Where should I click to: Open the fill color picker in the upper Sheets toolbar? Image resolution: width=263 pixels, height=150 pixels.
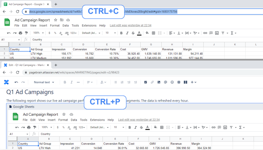pyautogui.click(x=147, y=33)
